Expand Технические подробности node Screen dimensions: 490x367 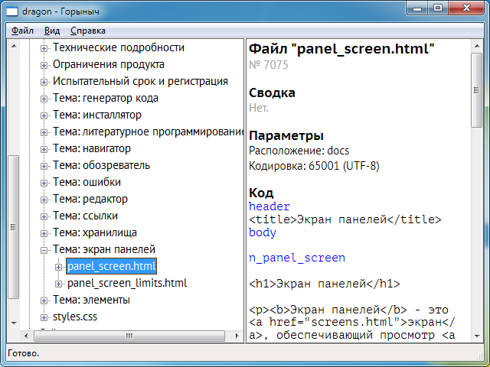click(x=44, y=48)
